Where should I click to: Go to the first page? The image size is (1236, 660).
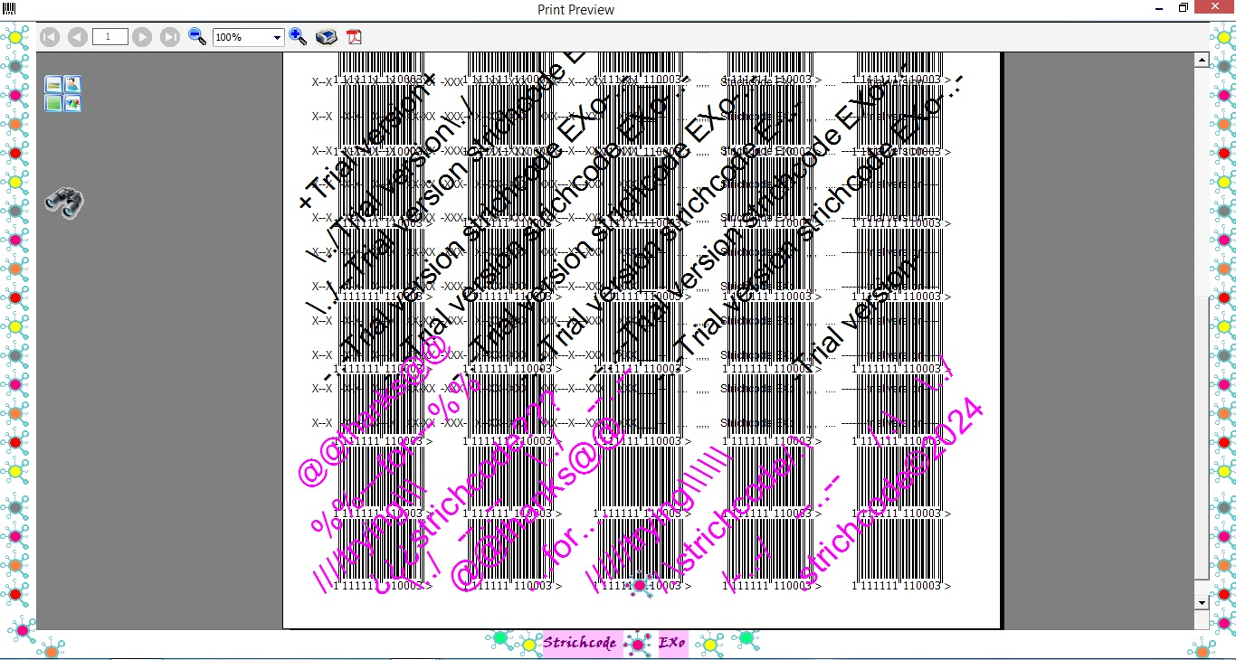50,37
